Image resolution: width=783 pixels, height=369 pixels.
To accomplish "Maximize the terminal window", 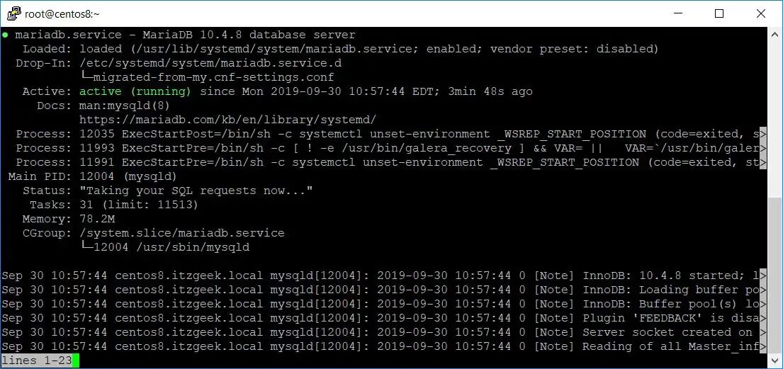I will pyautogui.click(x=719, y=13).
